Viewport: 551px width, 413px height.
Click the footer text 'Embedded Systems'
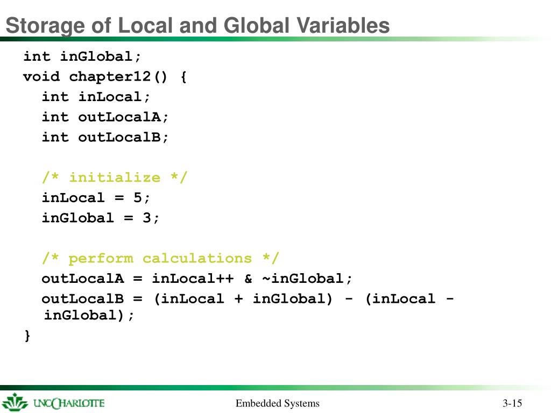pyautogui.click(x=278, y=403)
